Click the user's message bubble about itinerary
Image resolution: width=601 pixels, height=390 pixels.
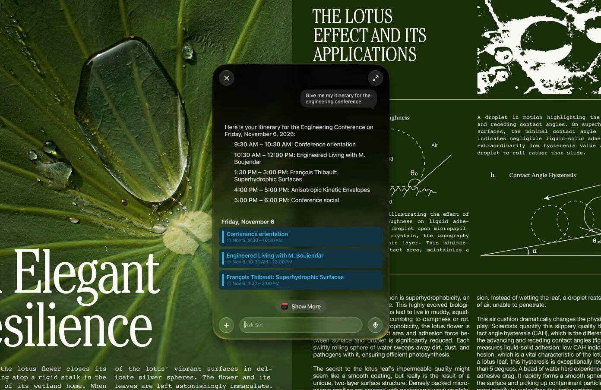338,99
